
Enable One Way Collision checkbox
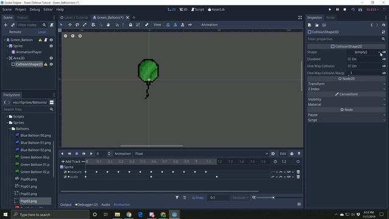[349, 66]
